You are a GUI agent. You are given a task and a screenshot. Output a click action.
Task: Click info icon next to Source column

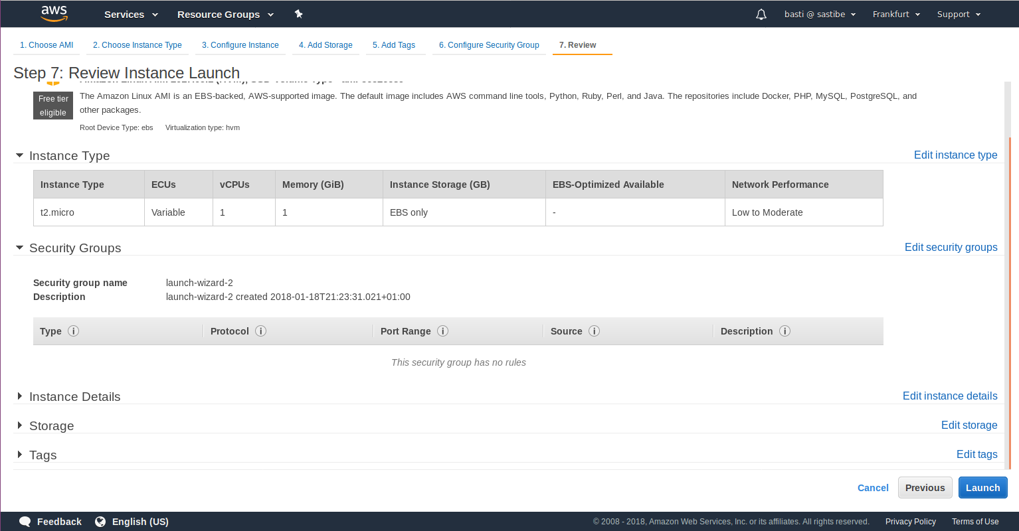coord(595,331)
